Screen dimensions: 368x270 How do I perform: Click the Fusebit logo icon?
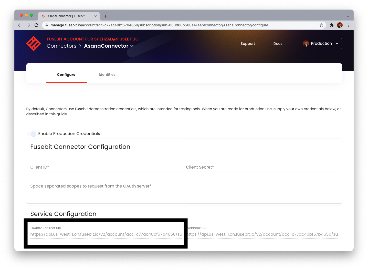pos(34,44)
